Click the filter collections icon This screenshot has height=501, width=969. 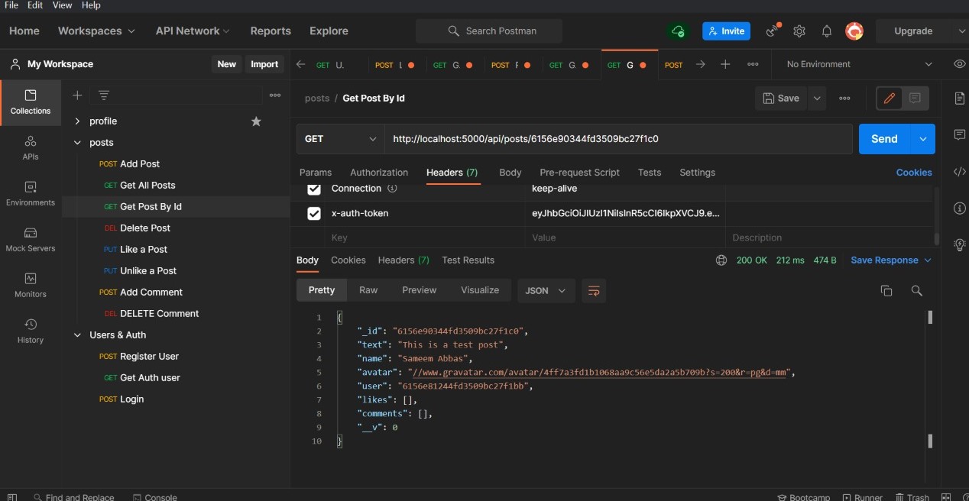(104, 95)
